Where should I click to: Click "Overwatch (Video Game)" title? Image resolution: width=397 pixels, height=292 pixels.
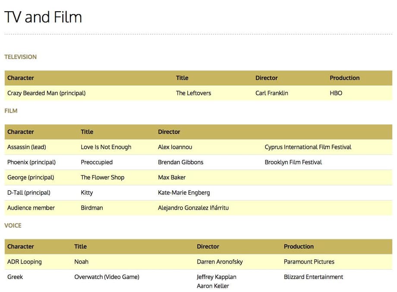[107, 277]
